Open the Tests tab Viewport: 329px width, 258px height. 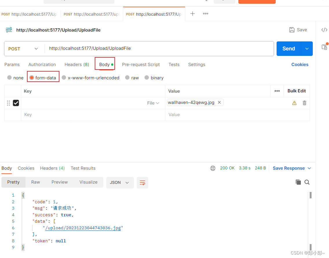pos(174,65)
